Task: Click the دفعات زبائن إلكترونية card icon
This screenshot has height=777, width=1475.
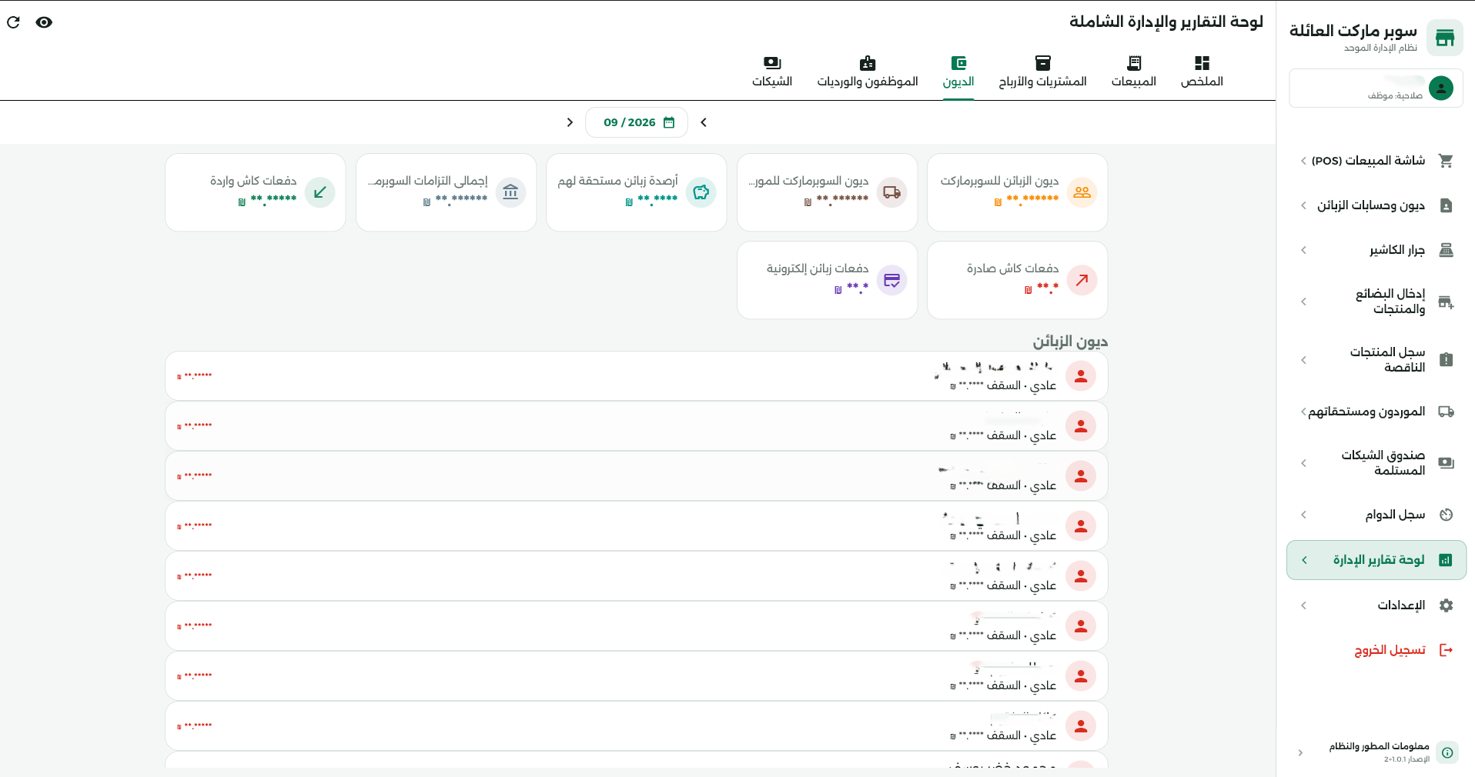Action: pos(891,280)
